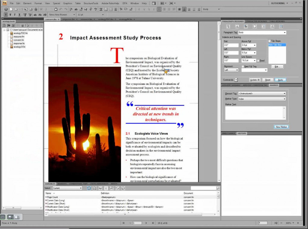Select ecologyTOC.fm in the book tree
This screenshot has width=308, height=229.
pyautogui.click(x=20, y=33)
